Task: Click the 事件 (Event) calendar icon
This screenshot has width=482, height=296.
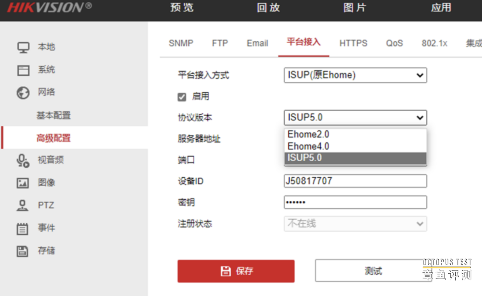Action: (x=21, y=228)
